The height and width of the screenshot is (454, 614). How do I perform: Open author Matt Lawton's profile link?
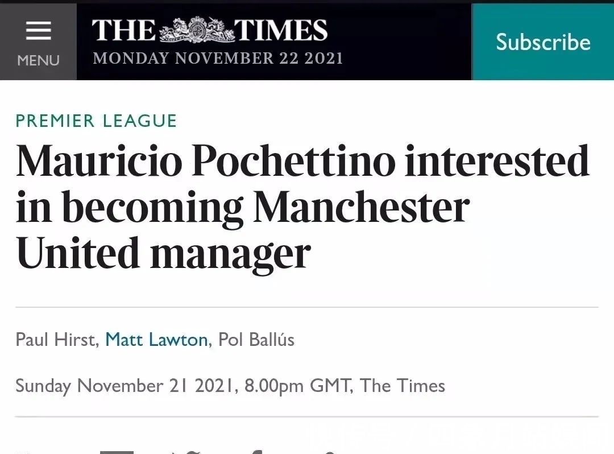coord(156,340)
